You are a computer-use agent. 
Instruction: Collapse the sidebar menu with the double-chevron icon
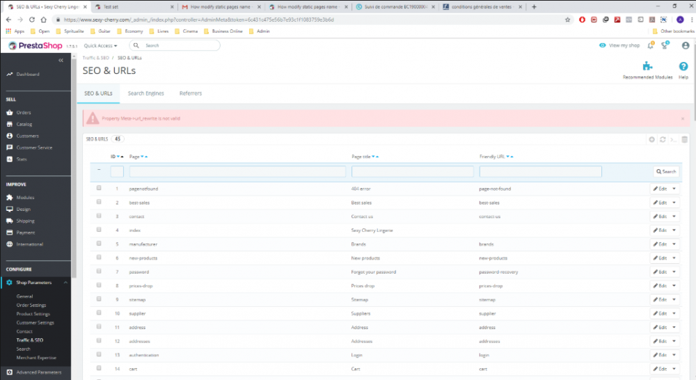coord(61,61)
